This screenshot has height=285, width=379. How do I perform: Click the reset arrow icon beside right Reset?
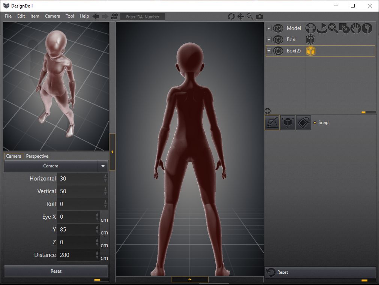pyautogui.click(x=271, y=272)
